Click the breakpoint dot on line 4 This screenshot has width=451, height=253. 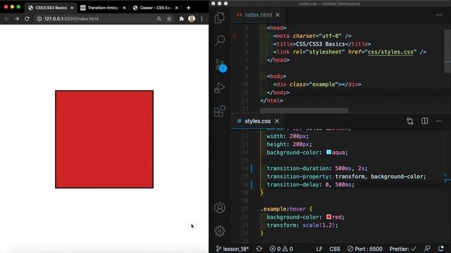tap(235, 36)
